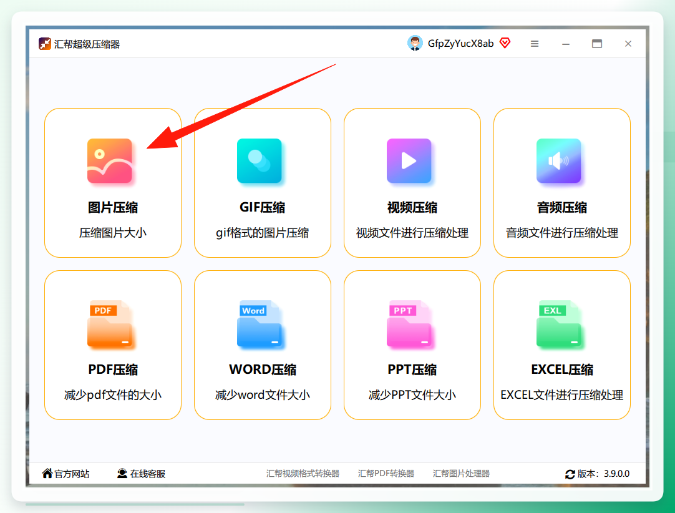Click the 视频文件进行压缩处理 description
675x513 pixels.
pyautogui.click(x=412, y=233)
